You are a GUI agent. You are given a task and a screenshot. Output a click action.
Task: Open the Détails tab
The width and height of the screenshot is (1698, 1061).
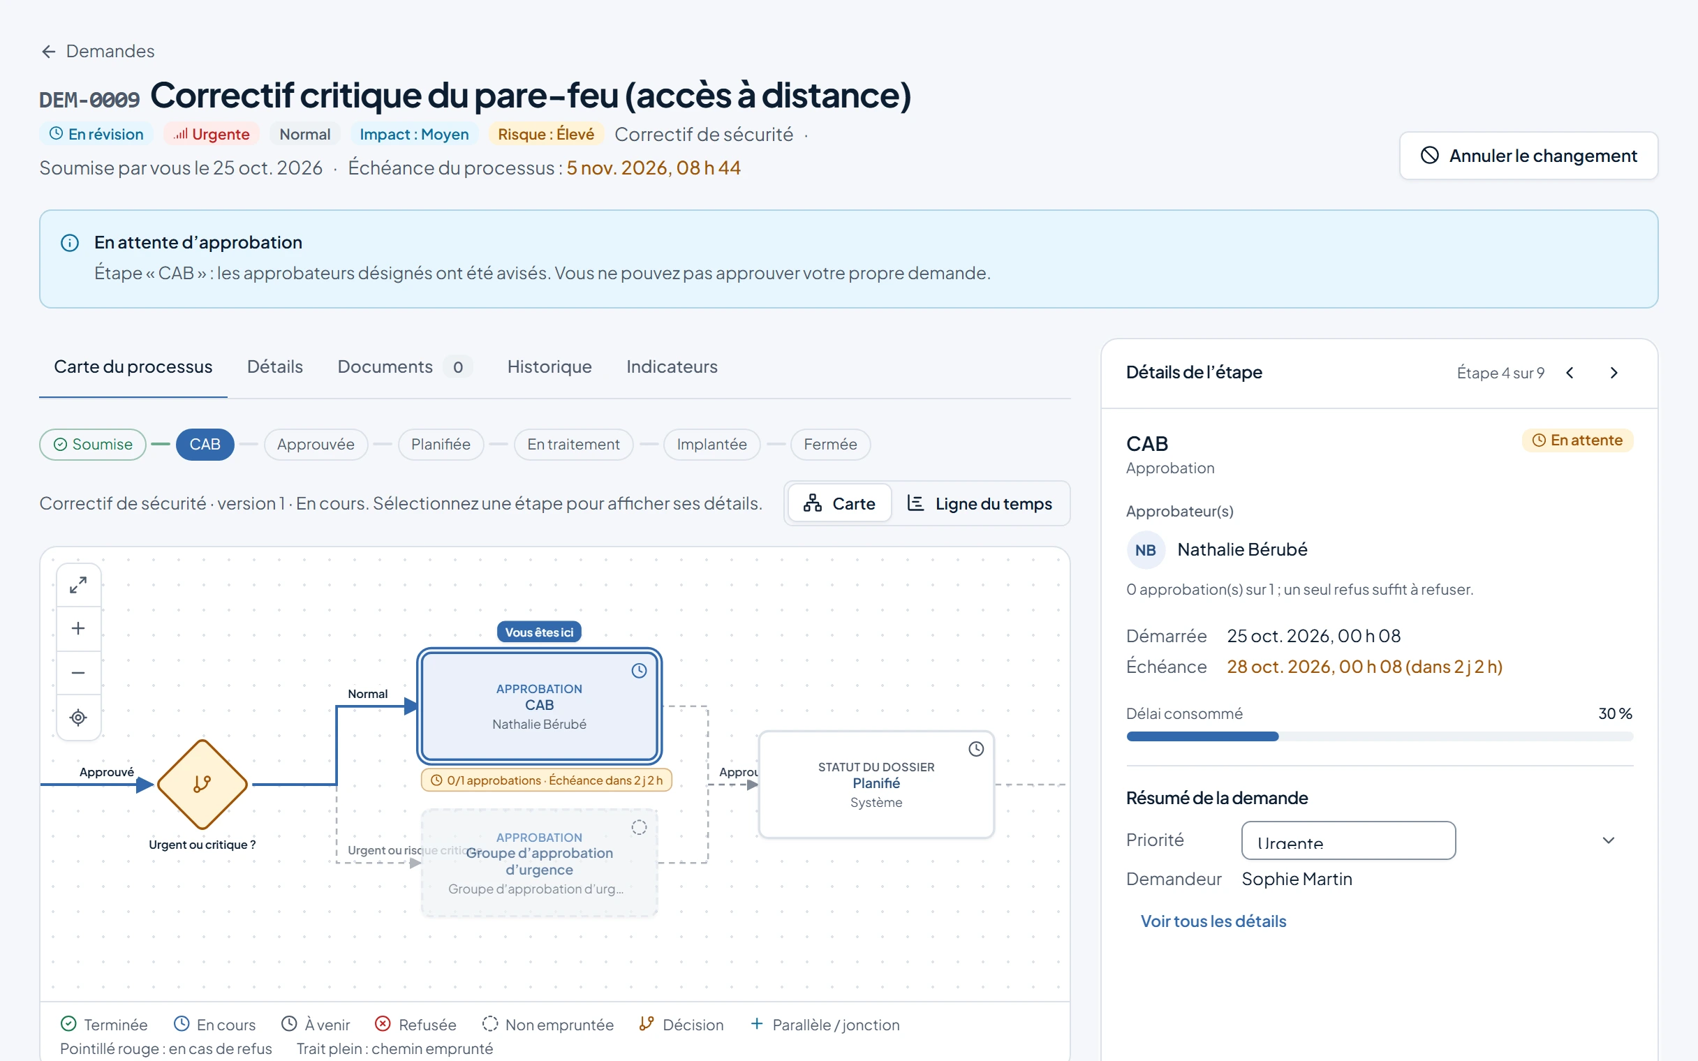pyautogui.click(x=274, y=366)
